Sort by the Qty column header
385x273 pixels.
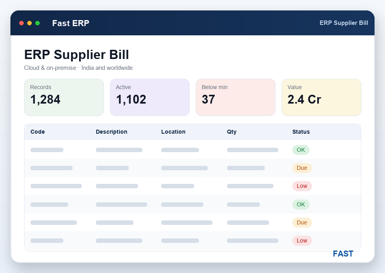coord(231,132)
